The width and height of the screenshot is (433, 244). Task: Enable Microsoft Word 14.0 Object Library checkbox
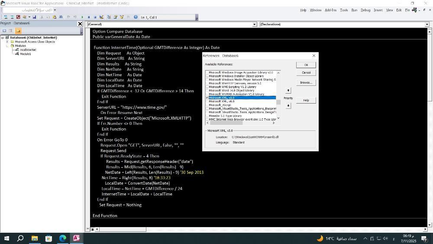[x=207, y=91]
